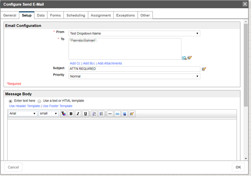Switch to the Scheduling tab

coord(76,15)
